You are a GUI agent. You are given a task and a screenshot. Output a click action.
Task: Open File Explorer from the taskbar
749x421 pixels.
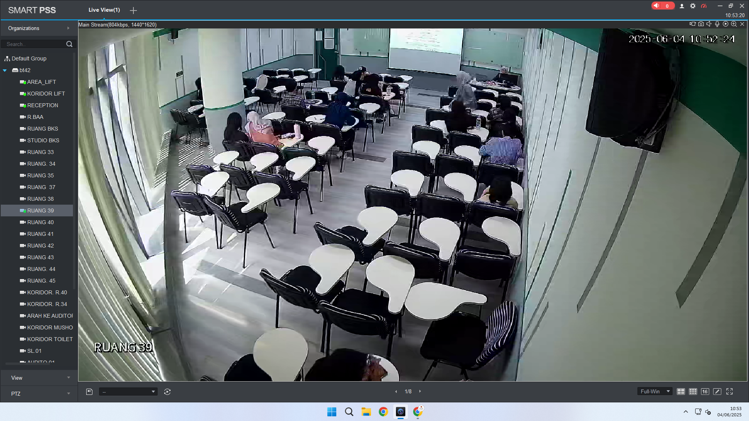(366, 412)
